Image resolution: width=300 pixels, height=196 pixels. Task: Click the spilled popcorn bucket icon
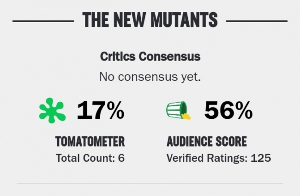pos(179,110)
